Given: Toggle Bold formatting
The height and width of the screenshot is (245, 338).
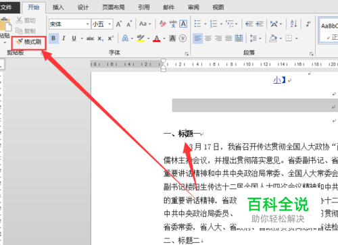Looking at the screenshot, I should click(53, 38).
